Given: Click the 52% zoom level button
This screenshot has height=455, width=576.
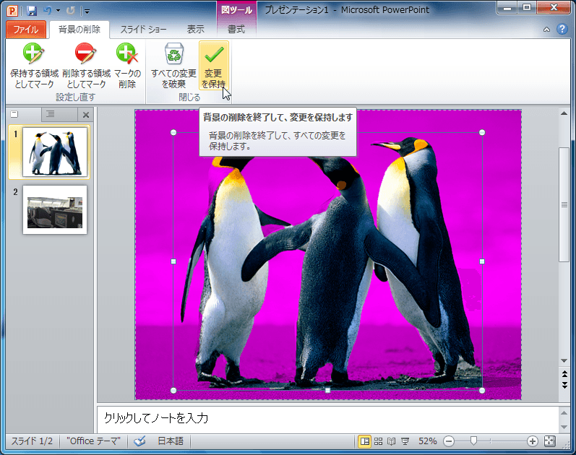Looking at the screenshot, I should tap(428, 441).
